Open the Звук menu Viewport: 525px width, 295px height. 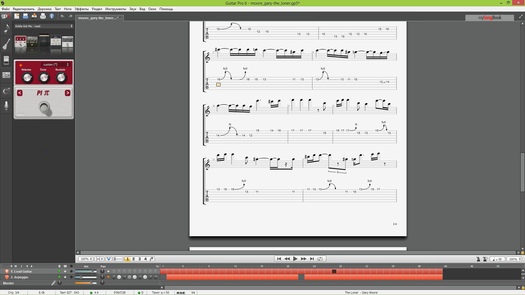coord(133,9)
